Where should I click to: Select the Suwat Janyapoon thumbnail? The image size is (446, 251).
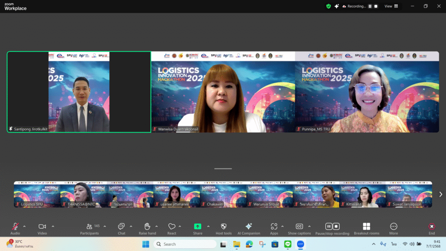[x=409, y=194]
